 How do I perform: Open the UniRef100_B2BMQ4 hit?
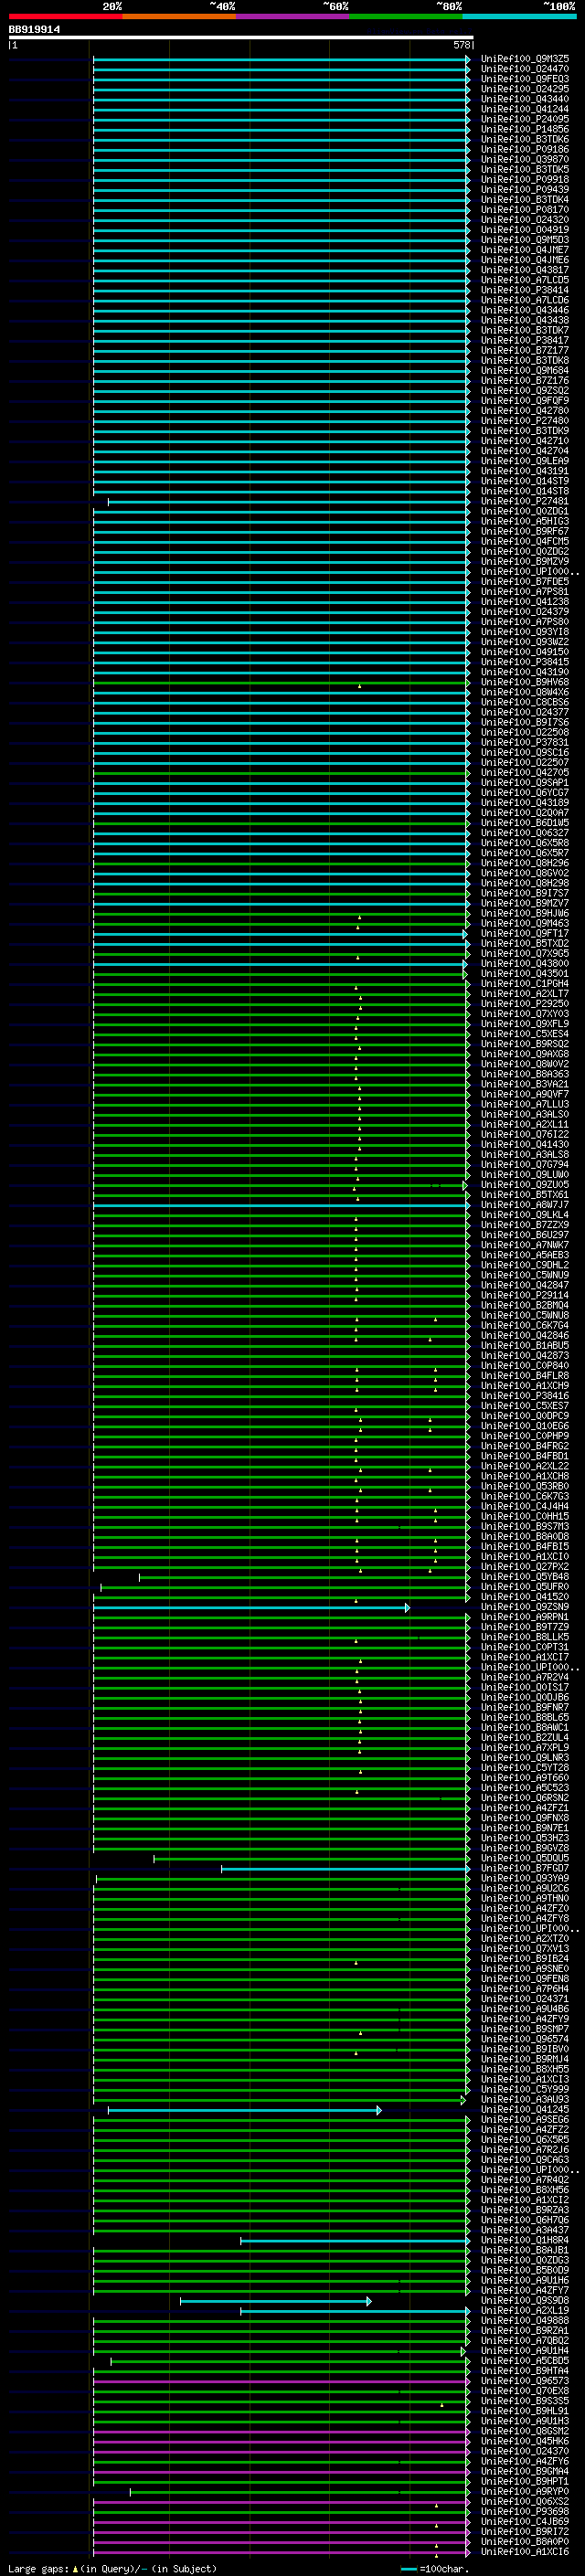coord(525,1305)
